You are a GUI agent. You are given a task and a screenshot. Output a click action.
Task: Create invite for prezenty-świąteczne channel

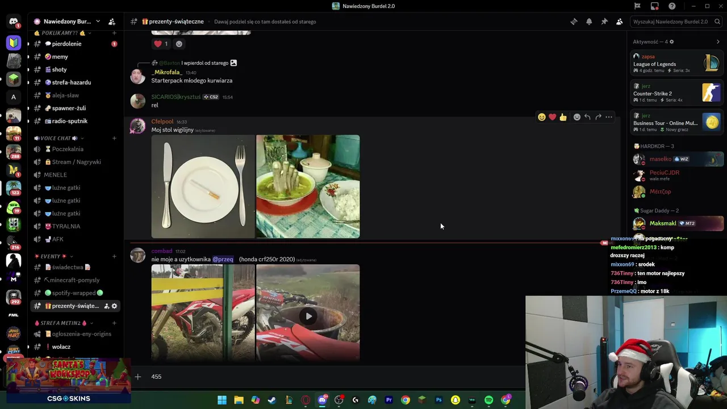[106, 306]
